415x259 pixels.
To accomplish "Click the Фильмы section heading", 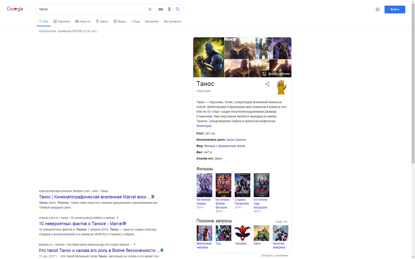I will click(x=205, y=169).
